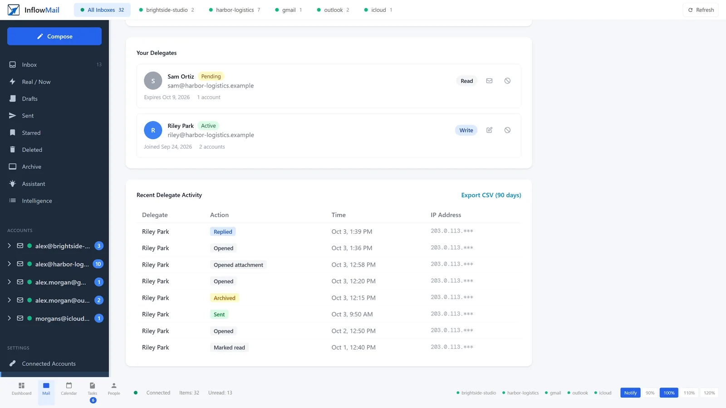
Task: Set zoom to 90%
Action: [x=650, y=393]
